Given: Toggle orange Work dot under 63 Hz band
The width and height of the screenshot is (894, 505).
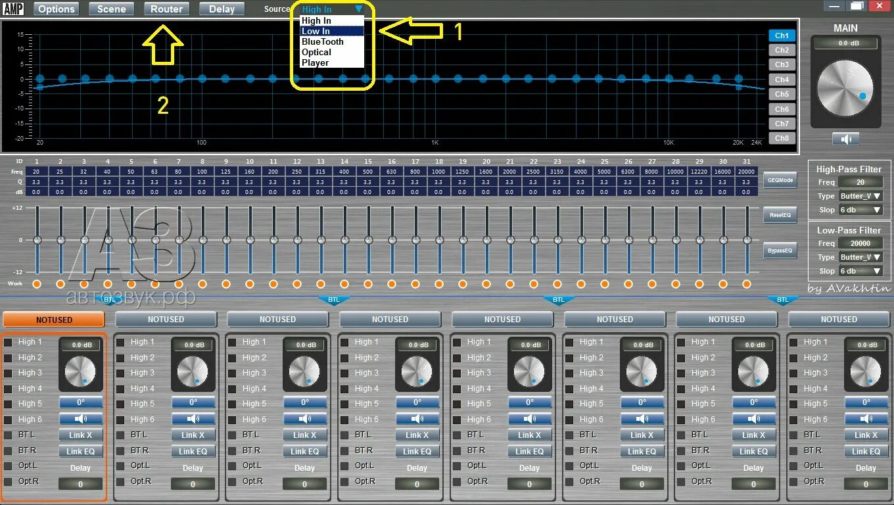Looking at the screenshot, I should pos(155,284).
